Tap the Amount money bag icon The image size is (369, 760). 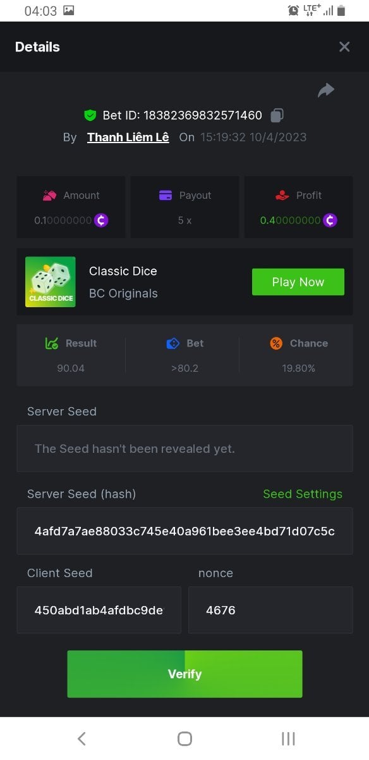click(50, 195)
